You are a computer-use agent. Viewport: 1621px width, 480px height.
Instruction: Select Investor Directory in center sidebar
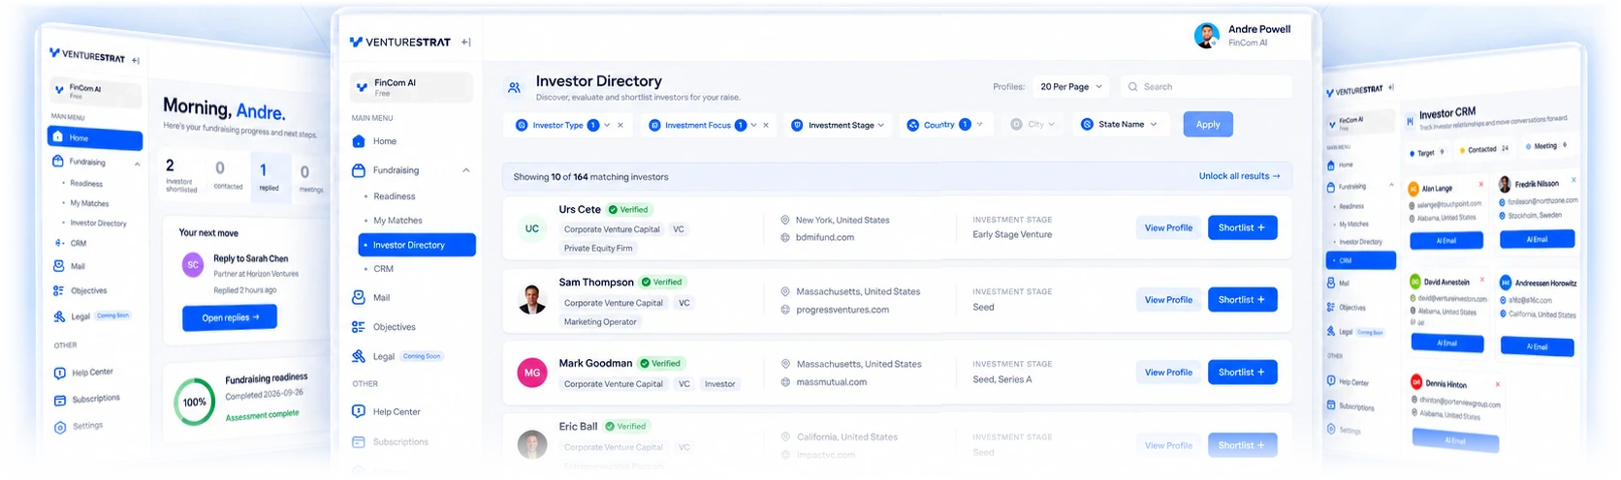(x=417, y=245)
